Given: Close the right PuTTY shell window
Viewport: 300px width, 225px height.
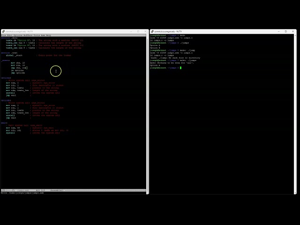Looking at the screenshot, I should [293, 31].
